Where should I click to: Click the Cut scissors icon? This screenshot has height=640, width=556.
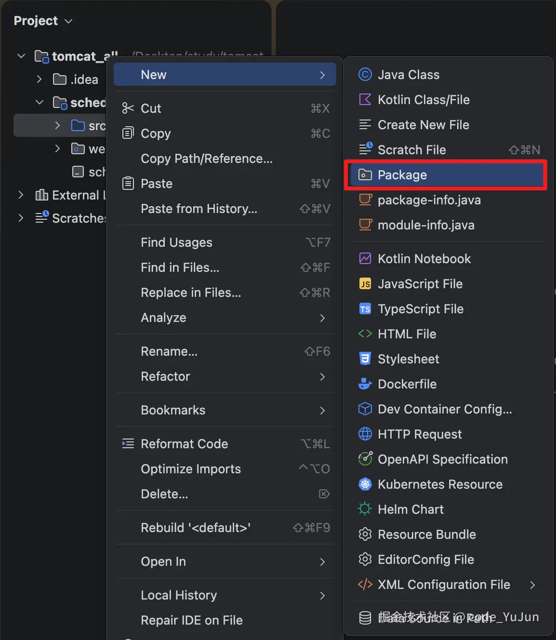coord(128,108)
